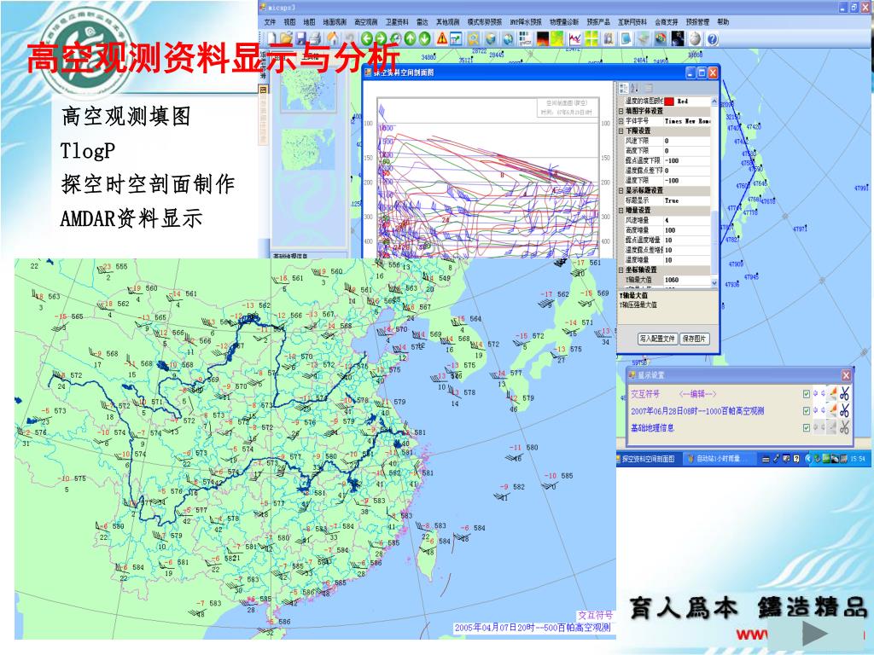
Task: Click Alphabetical sort icon in property panel
Action: pos(635,88)
